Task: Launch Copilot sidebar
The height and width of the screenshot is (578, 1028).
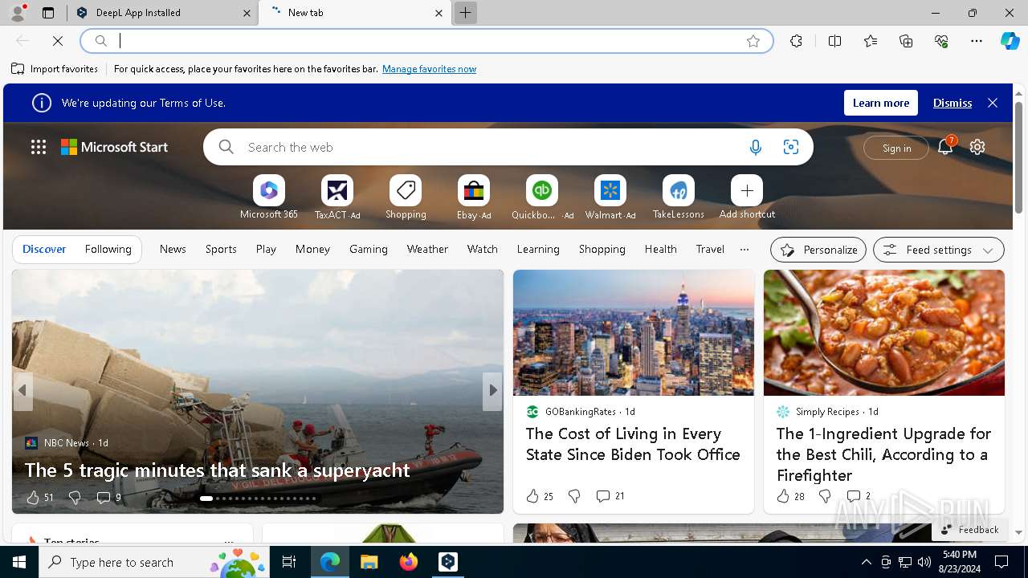Action: pyautogui.click(x=1010, y=41)
